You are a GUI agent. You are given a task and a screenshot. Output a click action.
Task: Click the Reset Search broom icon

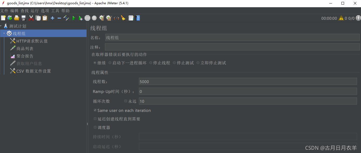pyautogui.click(x=123, y=18)
